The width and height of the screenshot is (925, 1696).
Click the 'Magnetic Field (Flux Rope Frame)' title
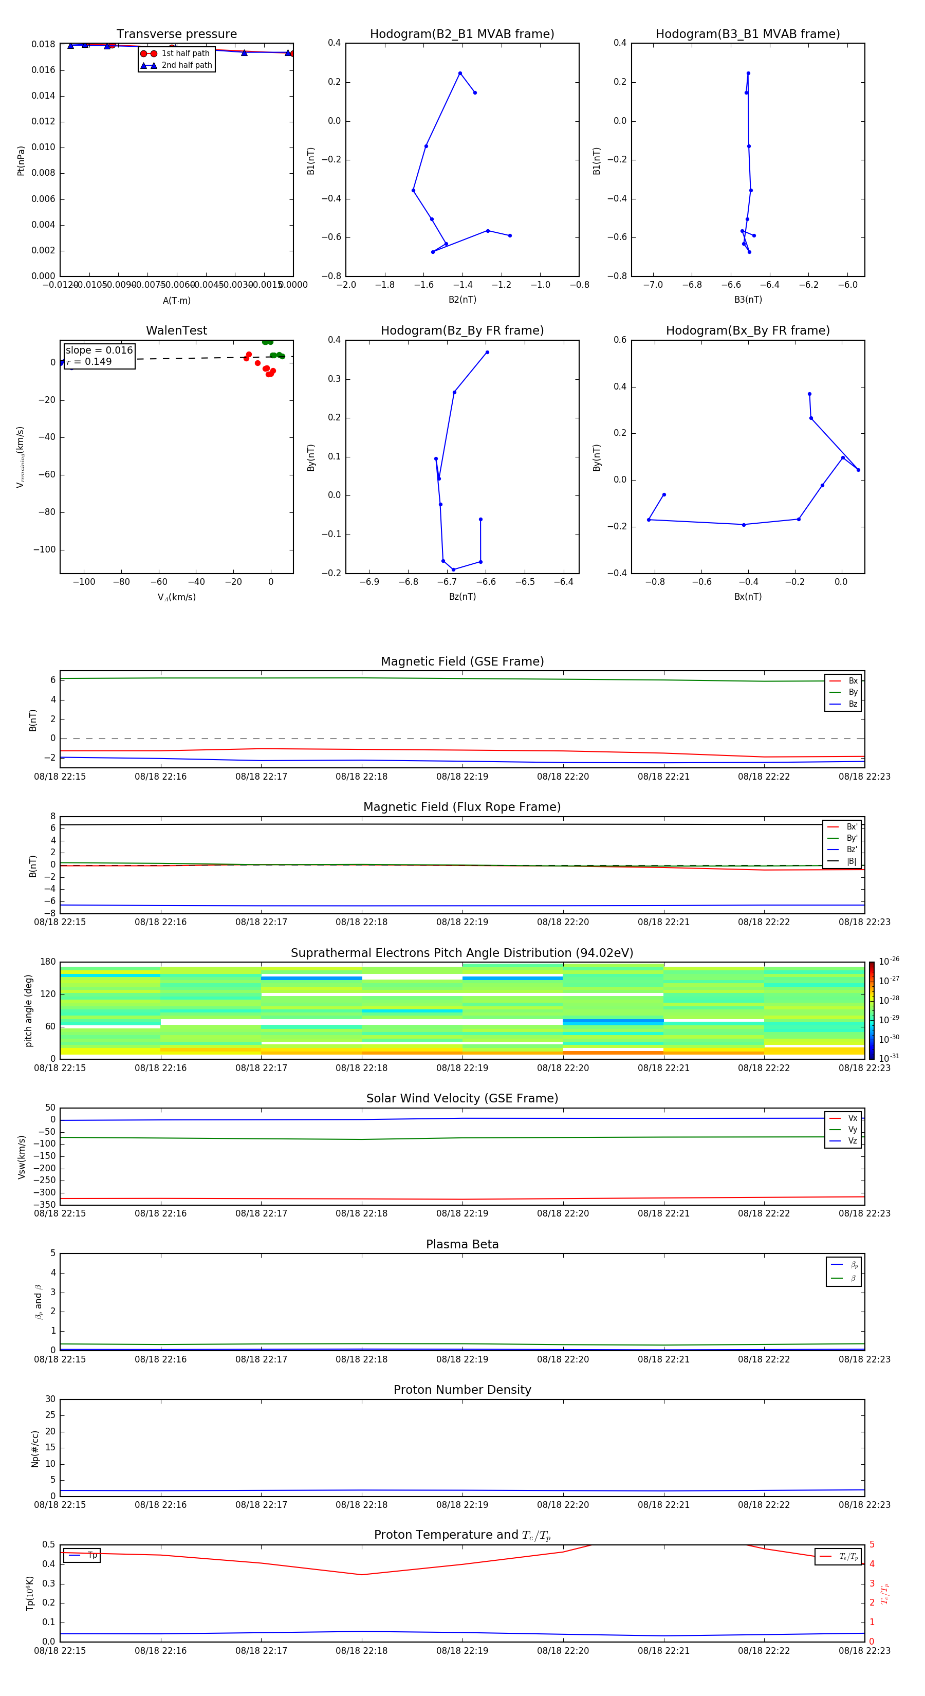pos(462,807)
